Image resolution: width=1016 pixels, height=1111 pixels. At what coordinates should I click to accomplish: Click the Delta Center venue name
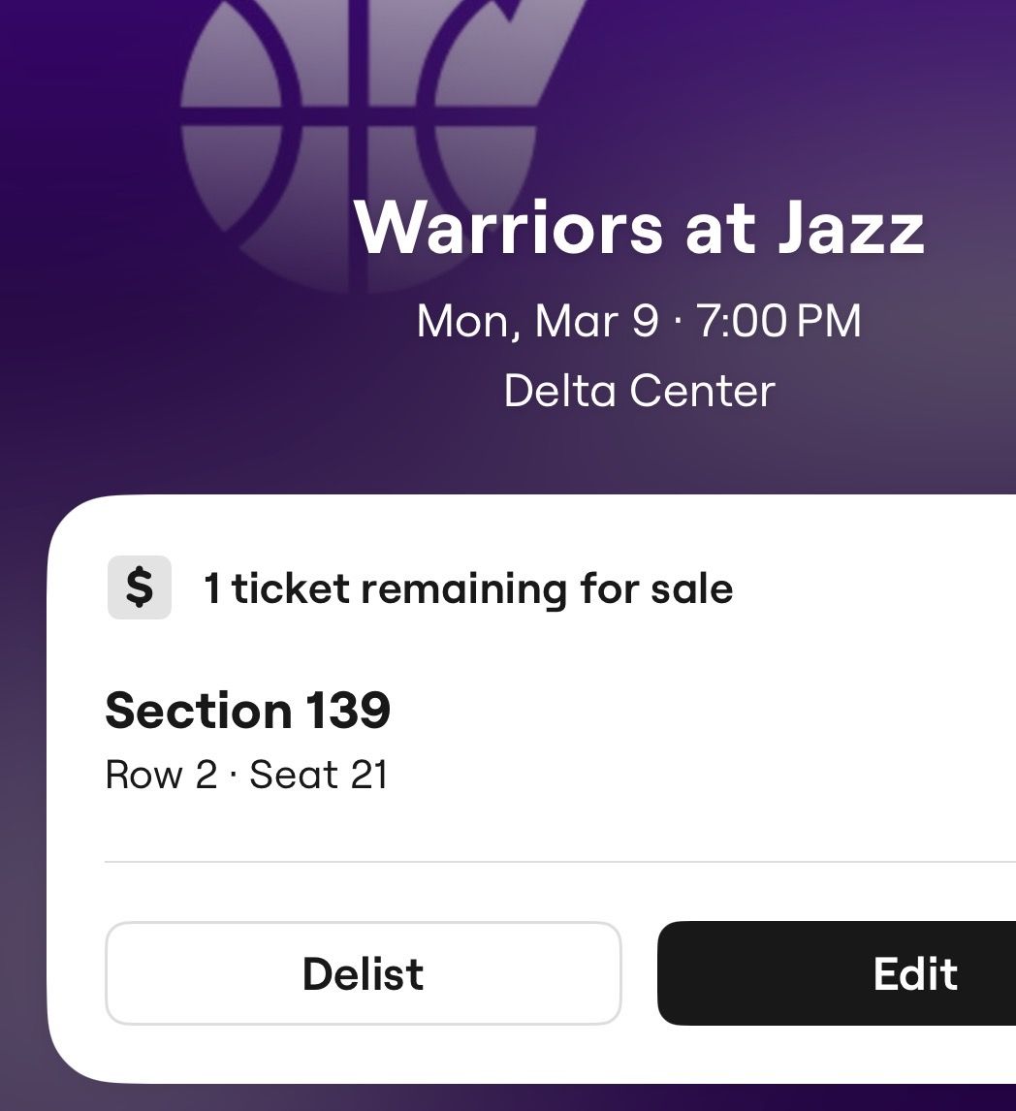coord(639,392)
